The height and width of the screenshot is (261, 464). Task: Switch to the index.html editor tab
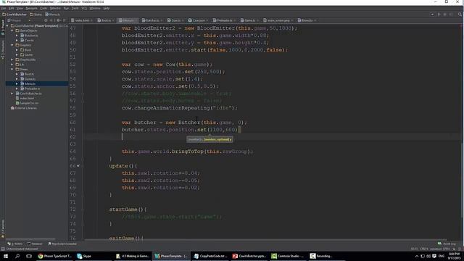pyautogui.click(x=82, y=20)
